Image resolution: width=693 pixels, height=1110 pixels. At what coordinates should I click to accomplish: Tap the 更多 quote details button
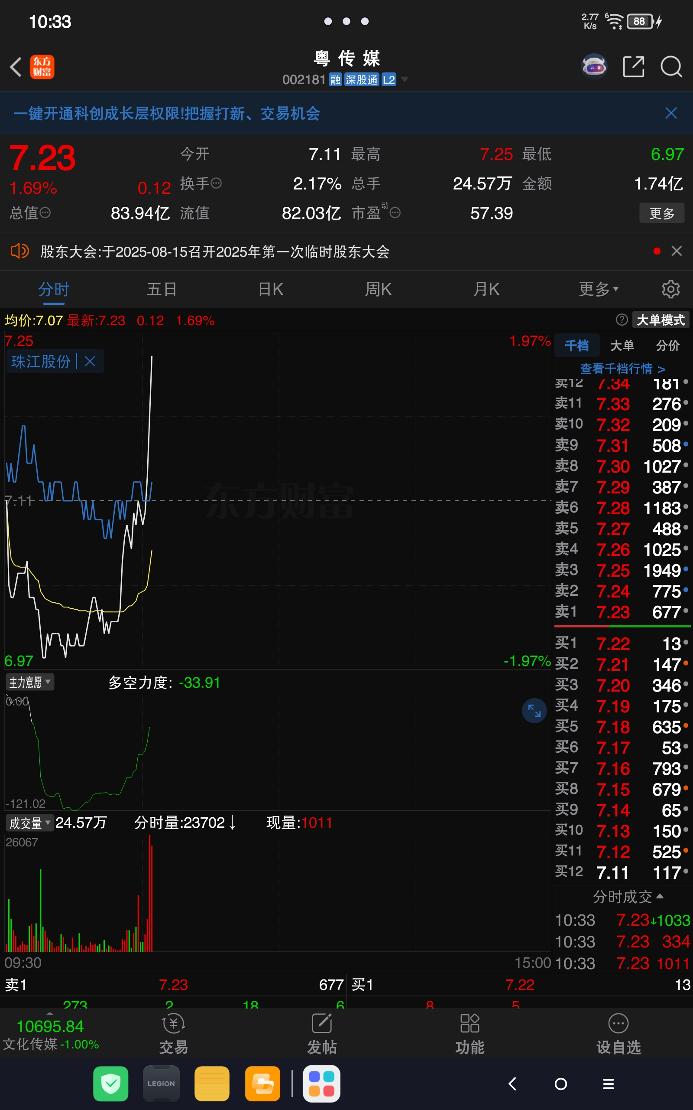tap(662, 213)
